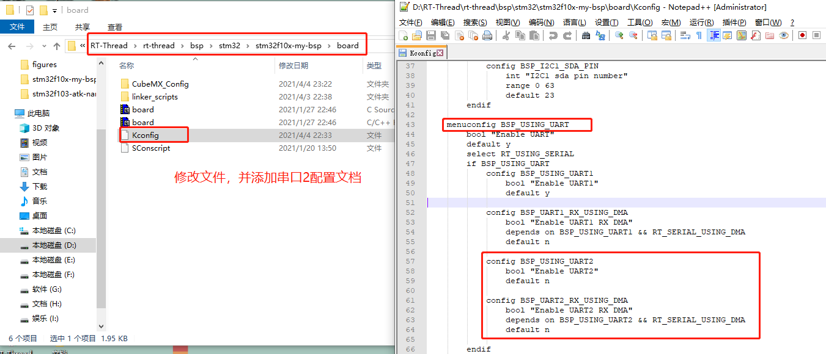Close the Kconfig tab with its X
The height and width of the screenshot is (354, 826).
(440, 53)
